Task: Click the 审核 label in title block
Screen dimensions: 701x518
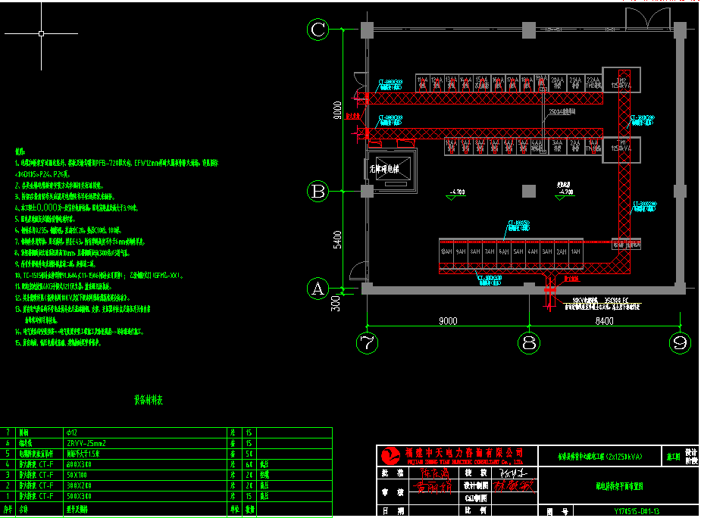Action: pyautogui.click(x=393, y=492)
